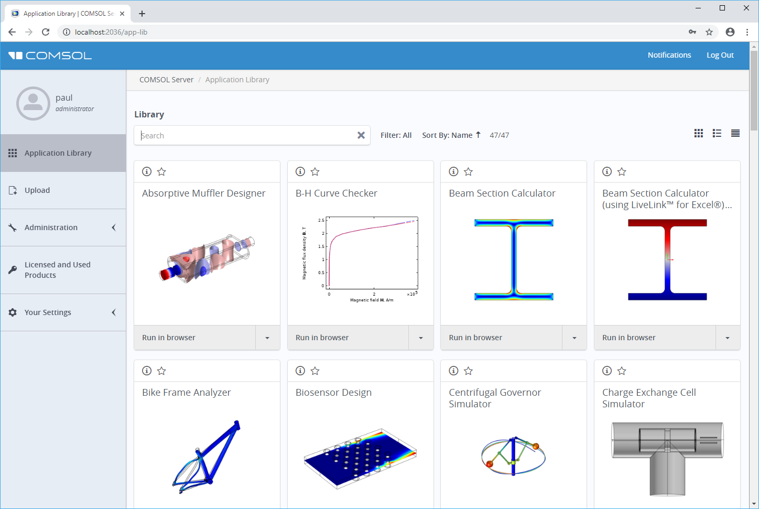Mark Bike Frame Analyzer as favorite
759x509 pixels.
(161, 371)
